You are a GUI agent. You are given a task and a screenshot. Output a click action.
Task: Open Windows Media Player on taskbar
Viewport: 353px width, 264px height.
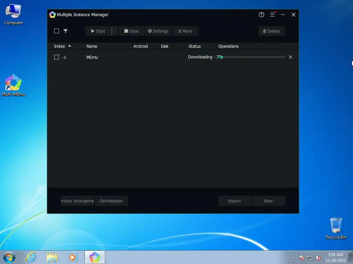click(73, 257)
